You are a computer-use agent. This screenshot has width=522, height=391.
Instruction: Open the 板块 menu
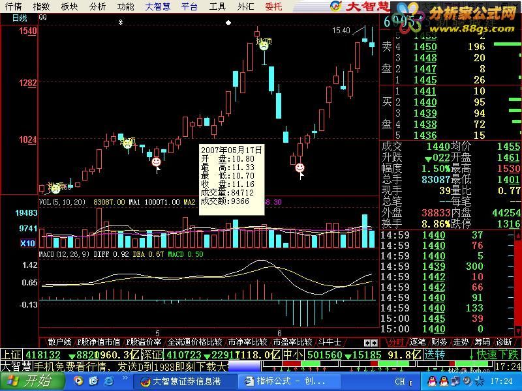tap(69, 7)
